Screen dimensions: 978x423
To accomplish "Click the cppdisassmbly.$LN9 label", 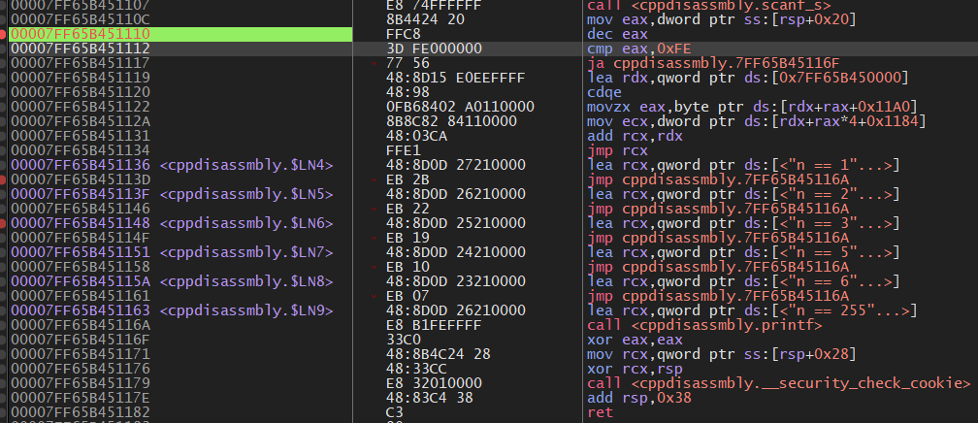I will (245, 310).
